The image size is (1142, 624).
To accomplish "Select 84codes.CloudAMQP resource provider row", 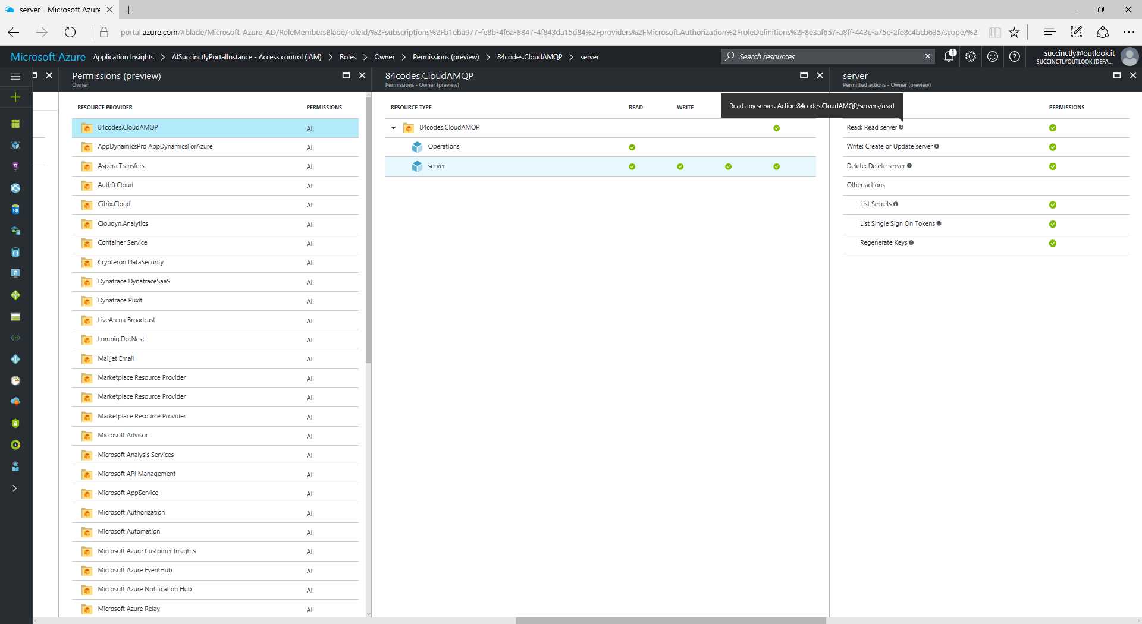I will (215, 128).
